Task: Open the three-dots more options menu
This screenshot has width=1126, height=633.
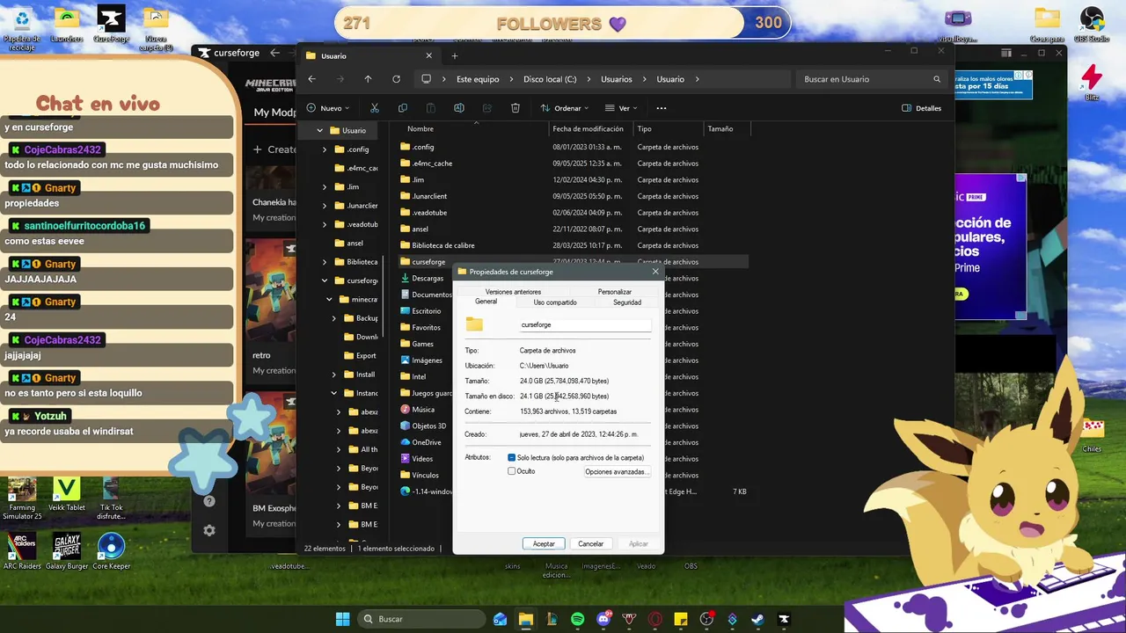Action: pyautogui.click(x=661, y=108)
